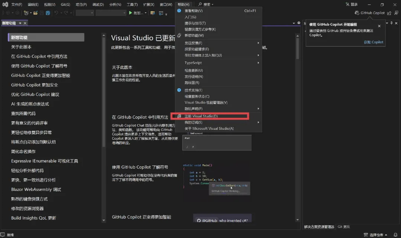Open the redo history dropdown arrow
Screen dimensions: 401x238
(71, 13)
